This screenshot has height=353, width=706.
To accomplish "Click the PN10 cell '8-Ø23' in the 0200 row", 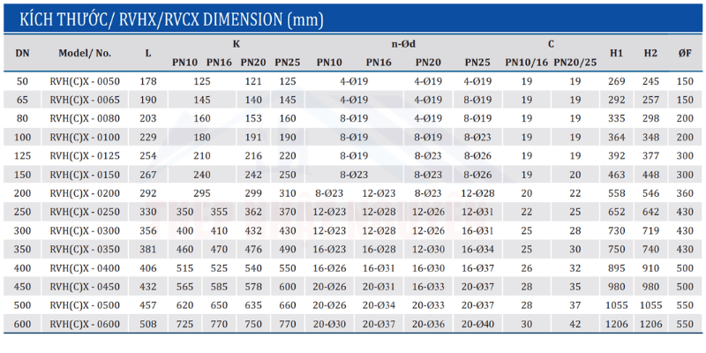I will click(x=329, y=193).
